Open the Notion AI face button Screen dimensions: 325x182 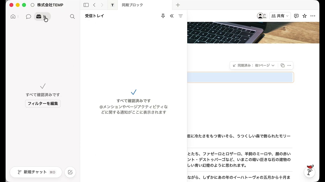click(310, 172)
